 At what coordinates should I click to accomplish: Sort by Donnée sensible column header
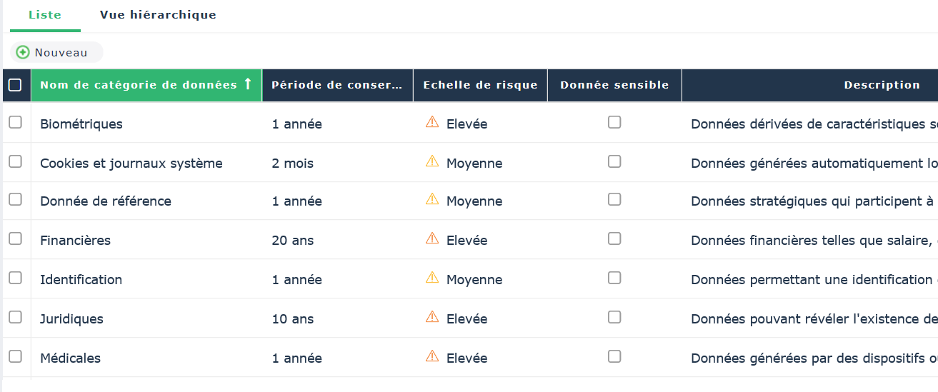614,85
